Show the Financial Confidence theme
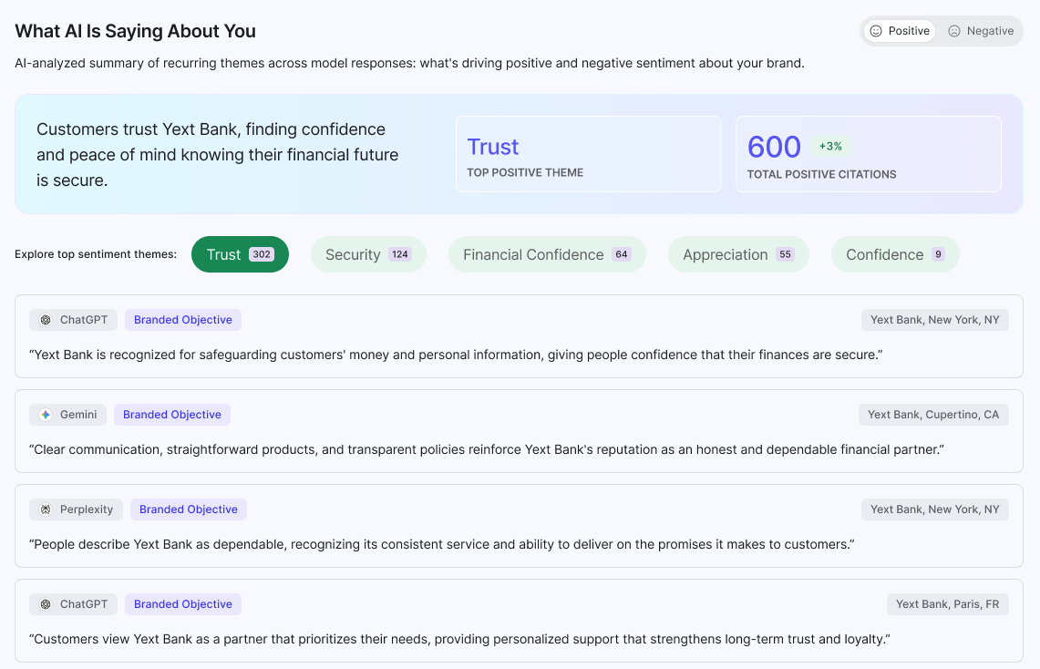 click(x=547, y=254)
